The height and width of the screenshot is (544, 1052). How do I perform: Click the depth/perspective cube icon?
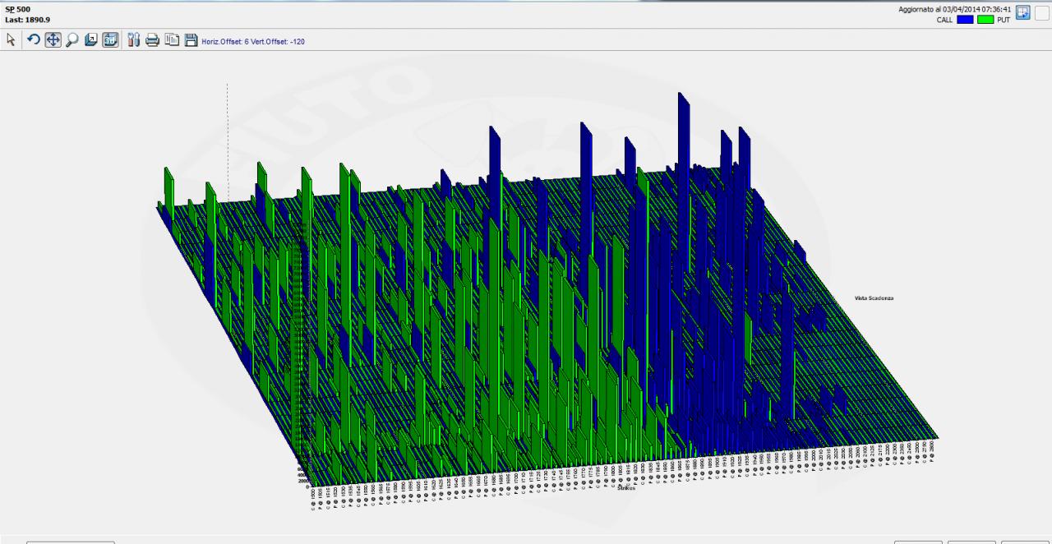(x=91, y=39)
